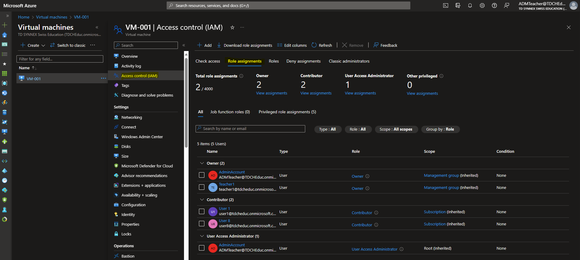Click the info icon next to Other privileged
The width and height of the screenshot is (580, 260).
441,76
